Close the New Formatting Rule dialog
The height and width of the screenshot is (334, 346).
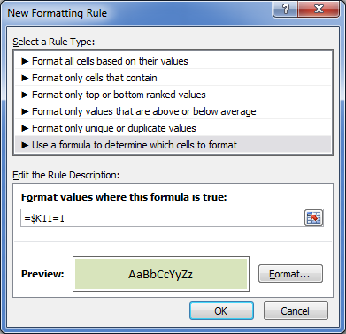(319, 10)
